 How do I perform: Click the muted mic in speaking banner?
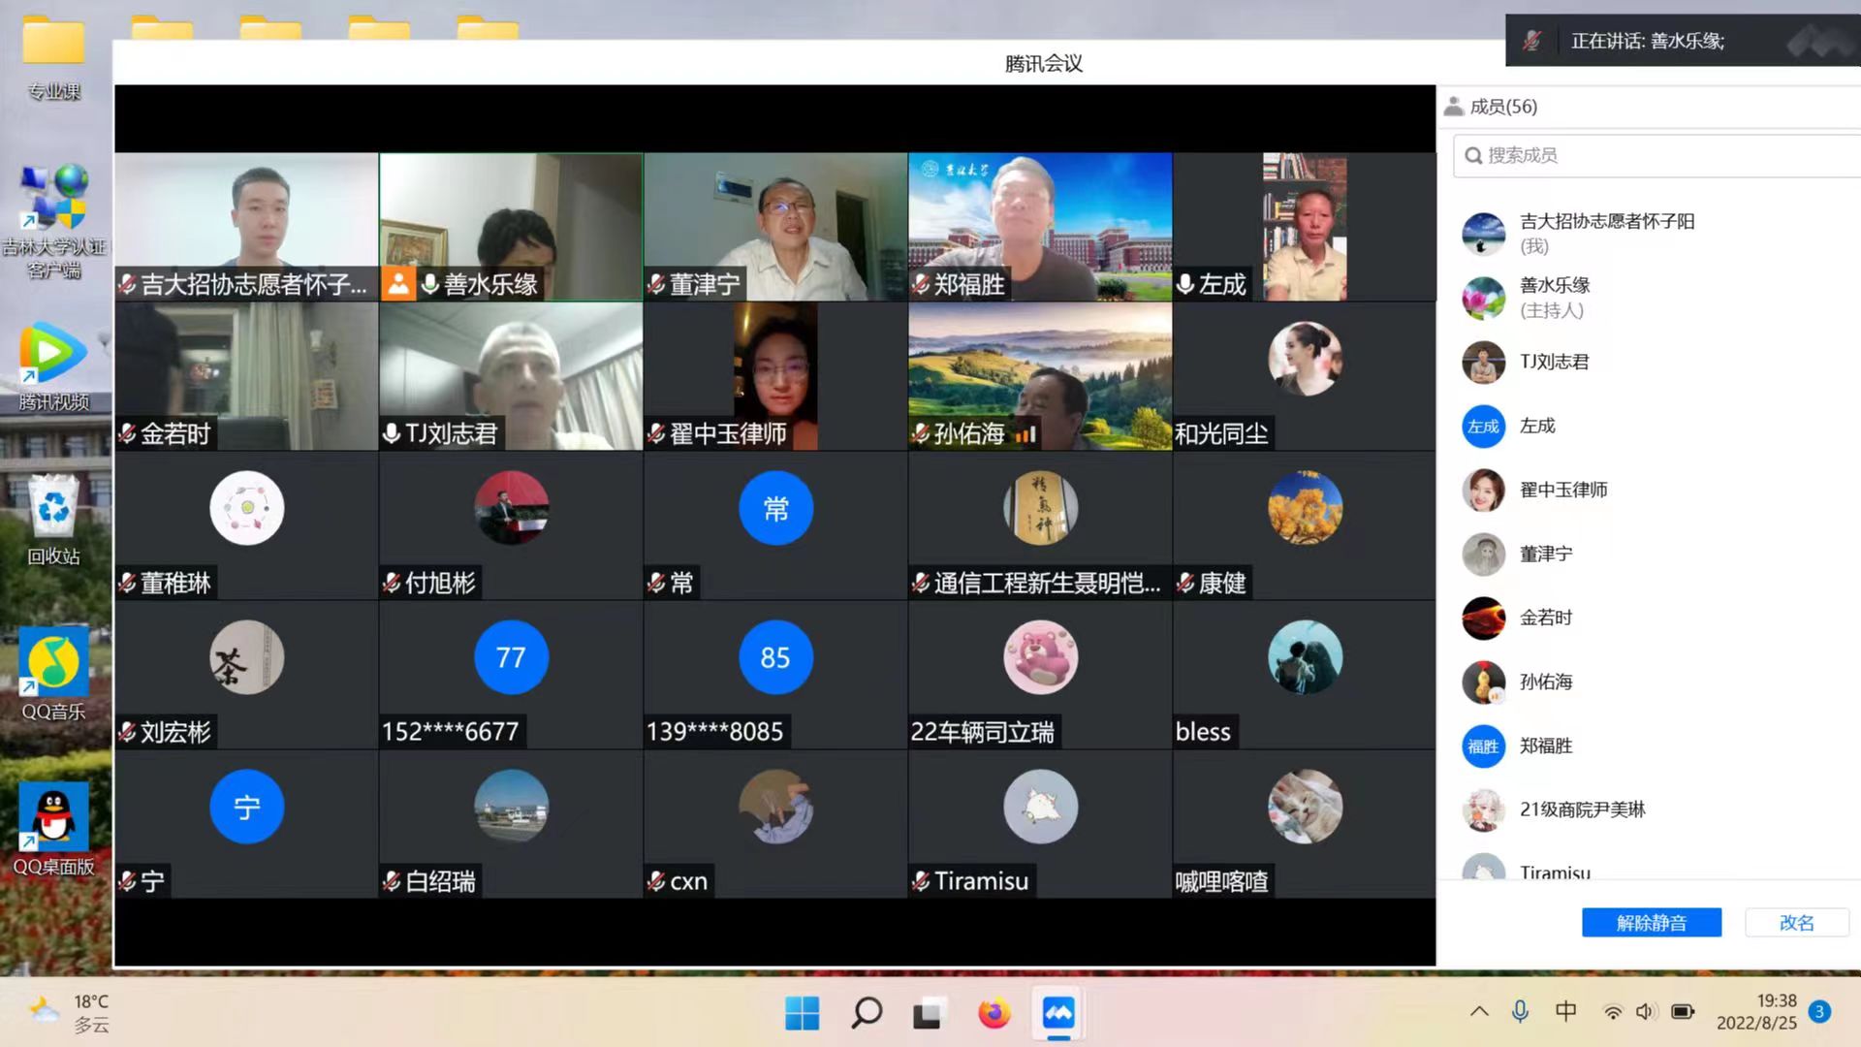pos(1531,41)
